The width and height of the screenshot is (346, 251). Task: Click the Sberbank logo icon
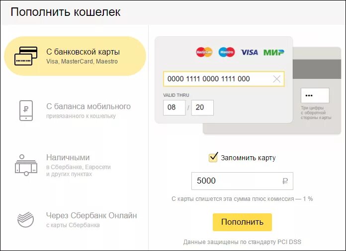[26, 219]
